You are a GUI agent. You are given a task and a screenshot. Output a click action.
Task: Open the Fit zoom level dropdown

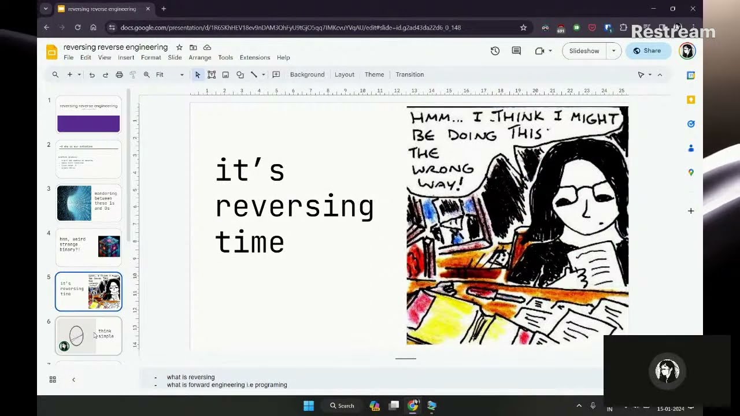170,75
